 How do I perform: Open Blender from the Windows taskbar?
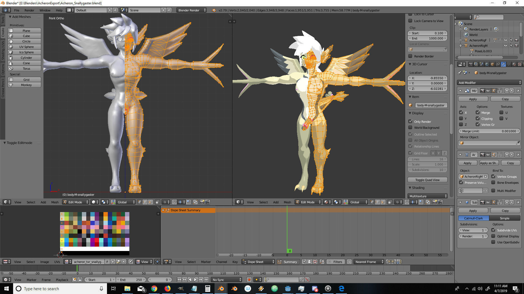221,289
